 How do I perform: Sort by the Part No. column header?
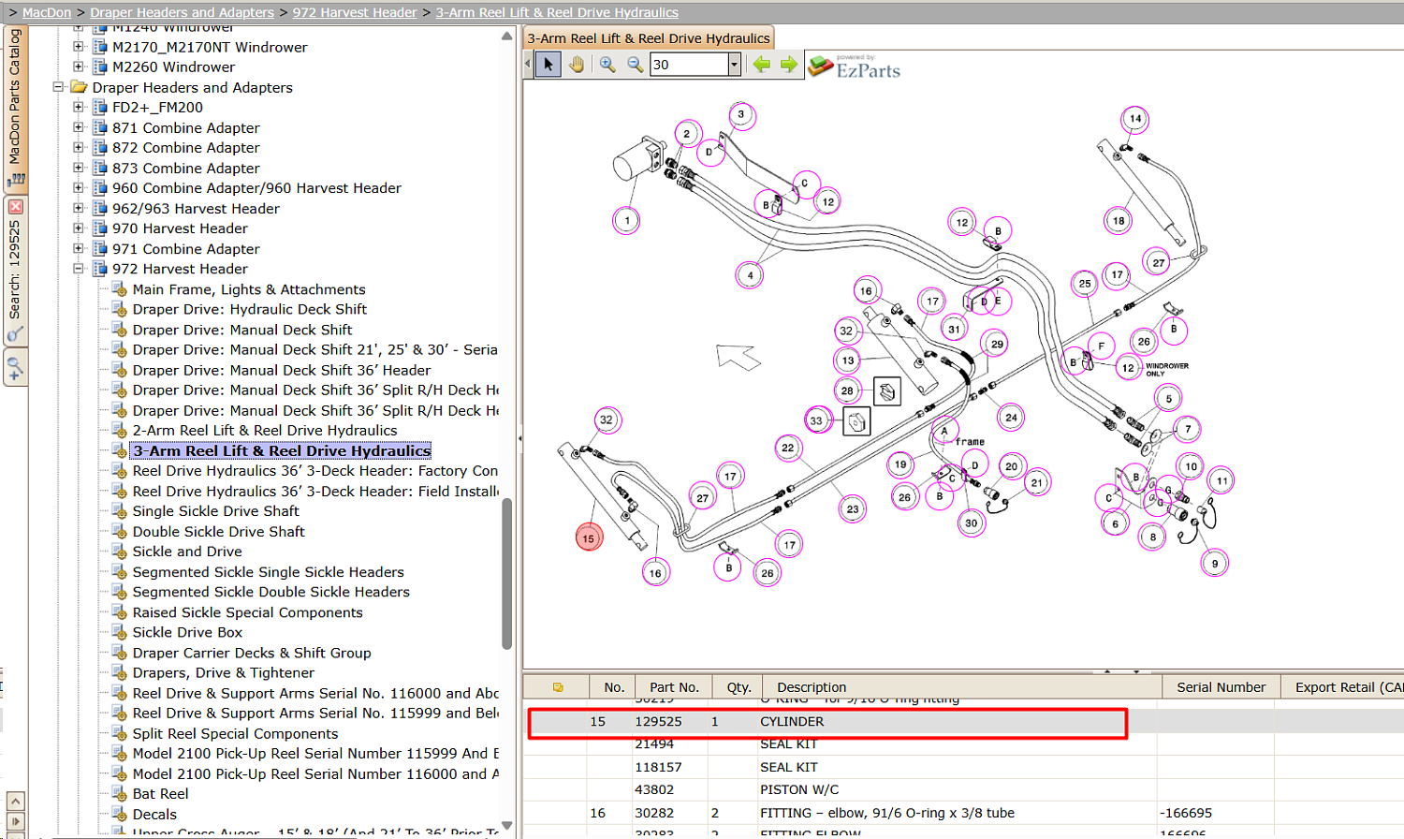pos(674,687)
